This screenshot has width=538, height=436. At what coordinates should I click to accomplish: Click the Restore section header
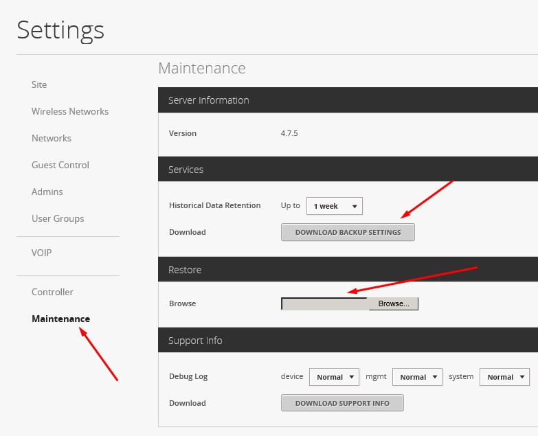coord(348,269)
